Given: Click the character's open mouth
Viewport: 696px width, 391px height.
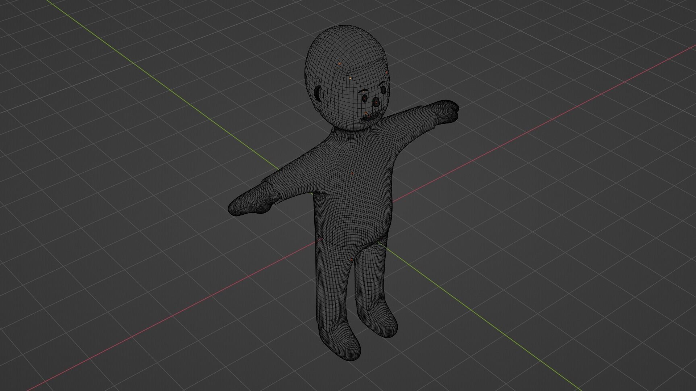Looking at the screenshot, I should click(371, 116).
